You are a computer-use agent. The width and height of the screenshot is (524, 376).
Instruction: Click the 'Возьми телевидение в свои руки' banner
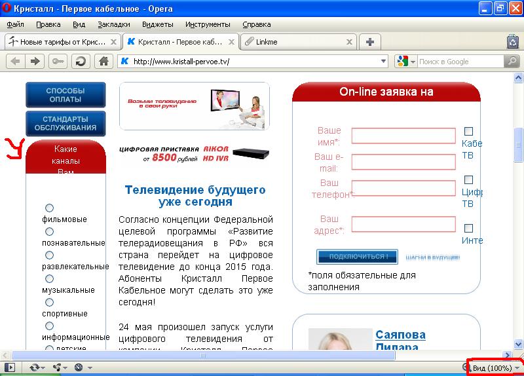click(x=195, y=106)
